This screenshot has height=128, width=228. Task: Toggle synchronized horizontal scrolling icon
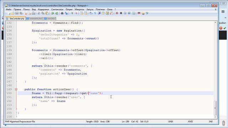85,14
